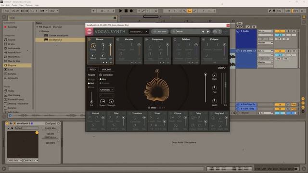Click the iZotope VocalSynth logo icon
The height and width of the screenshot is (173, 308).
[89, 32]
